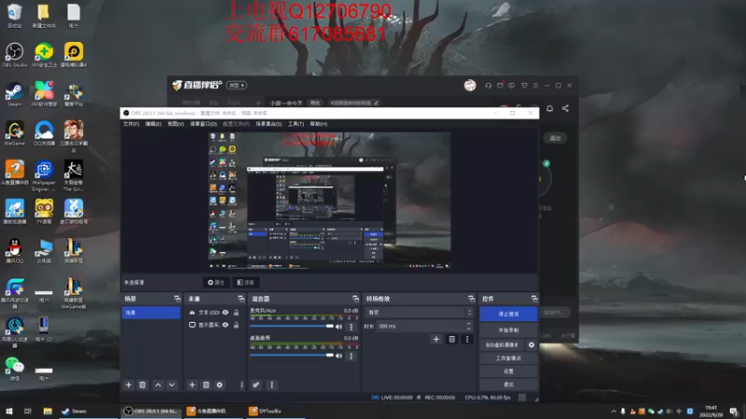Open the WeGame desktop shortcut
Viewport: 746px width, 419px height.
14,133
